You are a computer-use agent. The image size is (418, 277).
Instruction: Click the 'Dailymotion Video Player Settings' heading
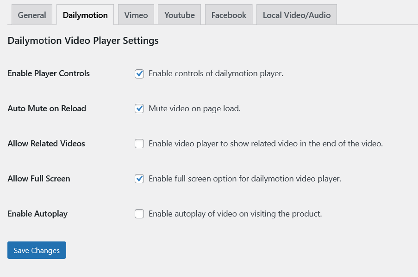83,41
